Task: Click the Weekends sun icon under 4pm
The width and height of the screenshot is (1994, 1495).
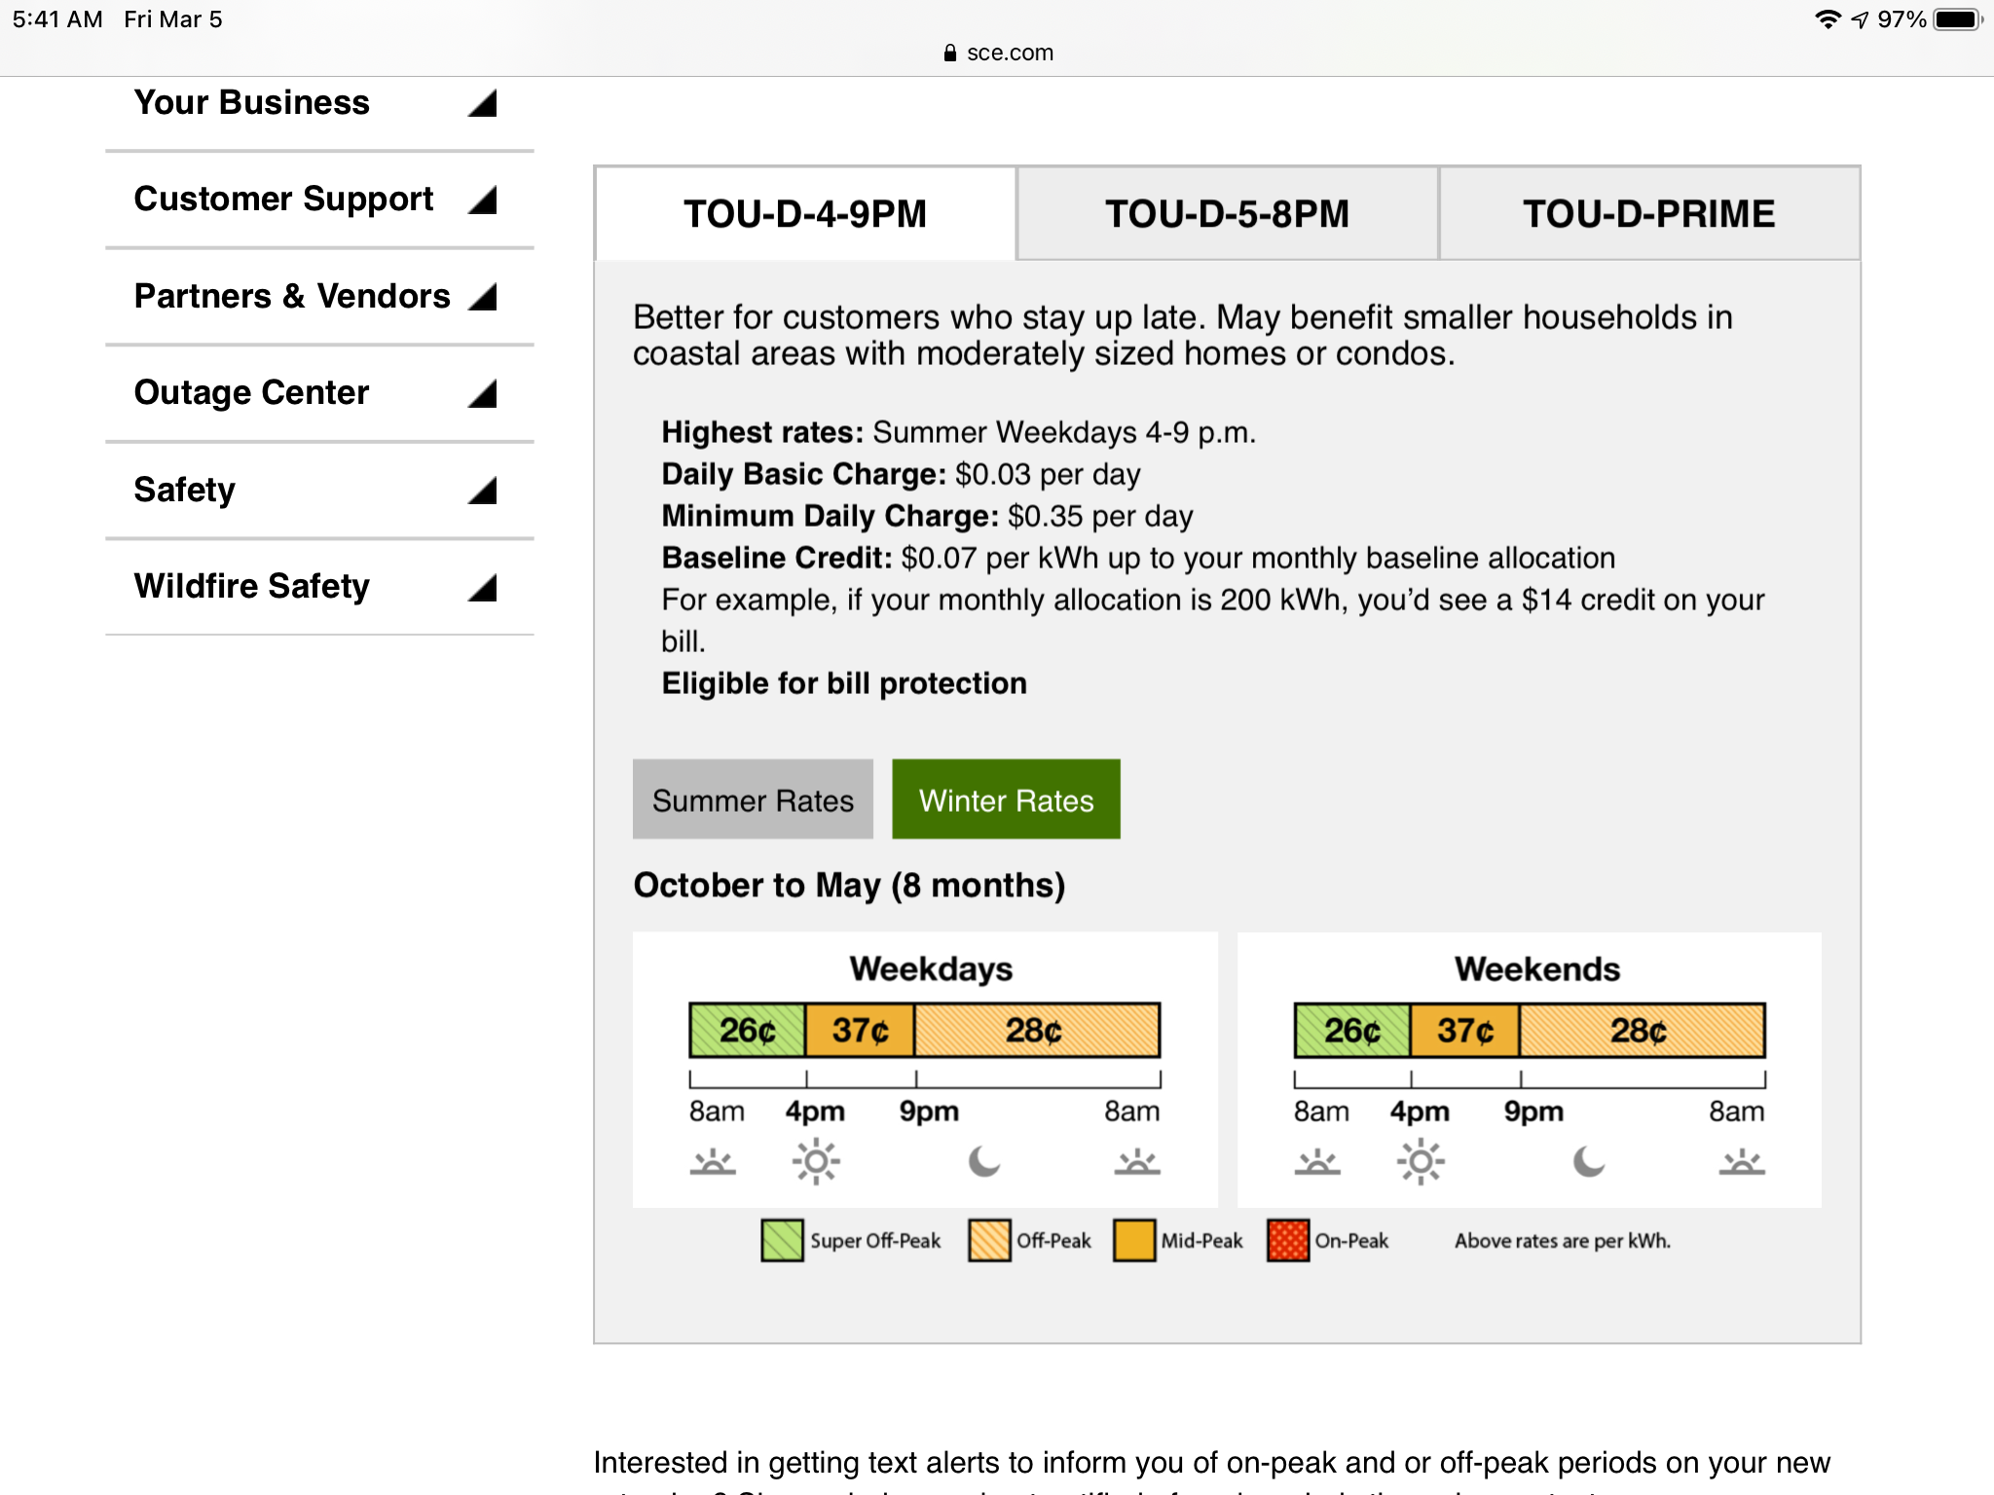Action: [x=1421, y=1162]
